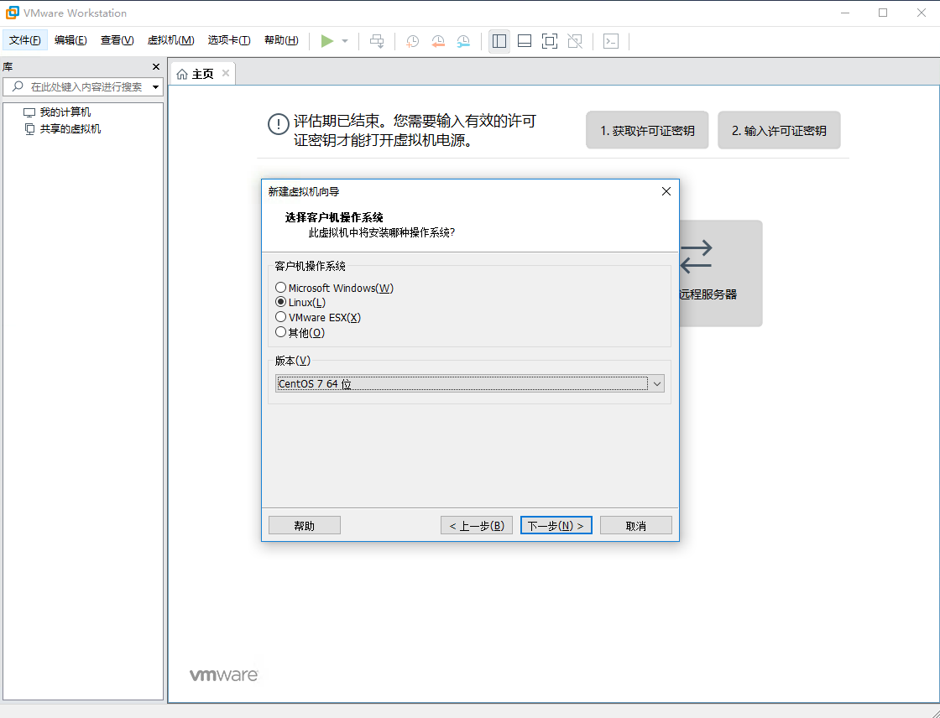
Task: Select the 其他(O) radio button
Action: 280,332
